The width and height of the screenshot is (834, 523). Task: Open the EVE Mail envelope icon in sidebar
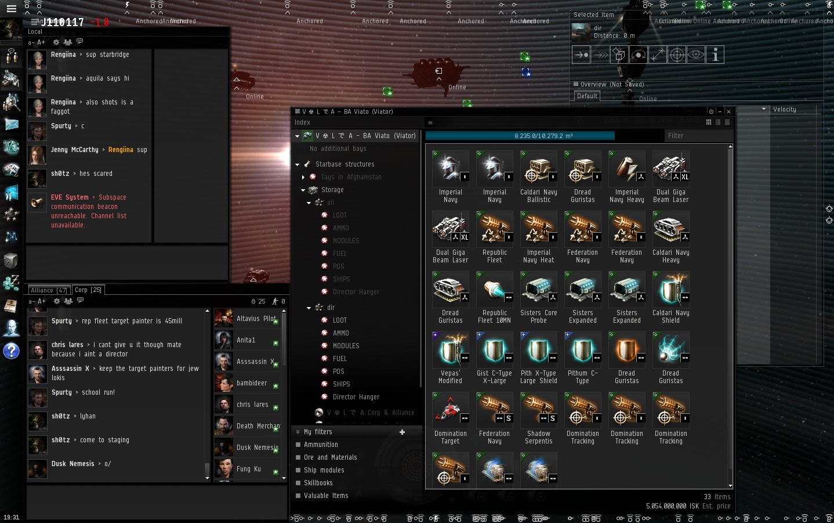[11, 124]
